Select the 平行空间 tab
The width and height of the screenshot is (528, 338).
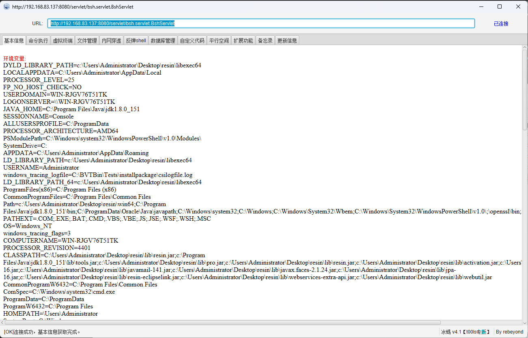[219, 41]
